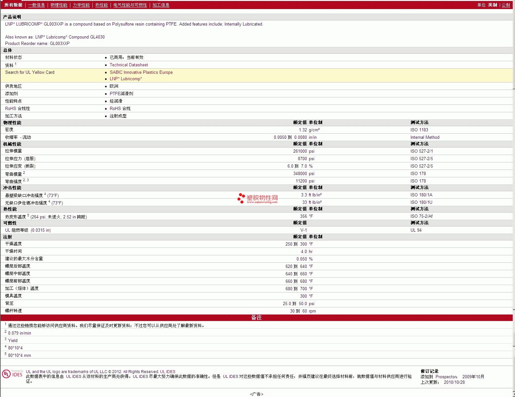Click the UL 94 test method
This screenshot has width=515, height=397.
tap(416, 230)
